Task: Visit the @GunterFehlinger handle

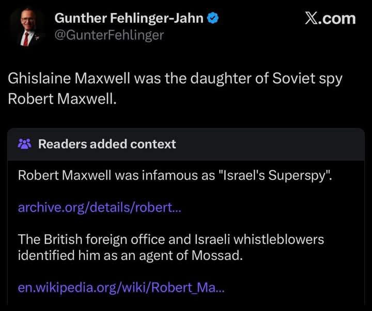Action: (x=109, y=35)
